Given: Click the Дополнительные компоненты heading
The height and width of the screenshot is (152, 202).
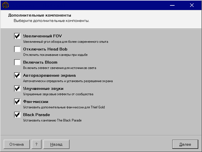Looking at the screenshot, I should point(40,15).
